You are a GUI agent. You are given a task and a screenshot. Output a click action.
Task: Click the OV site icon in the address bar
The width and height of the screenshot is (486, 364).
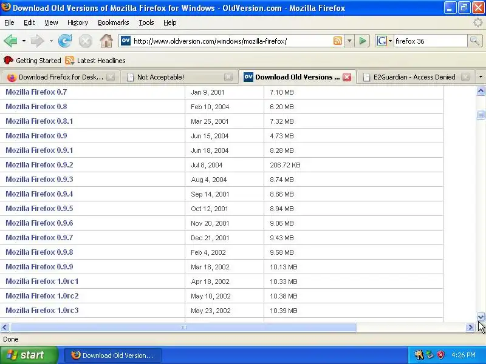tap(126, 41)
